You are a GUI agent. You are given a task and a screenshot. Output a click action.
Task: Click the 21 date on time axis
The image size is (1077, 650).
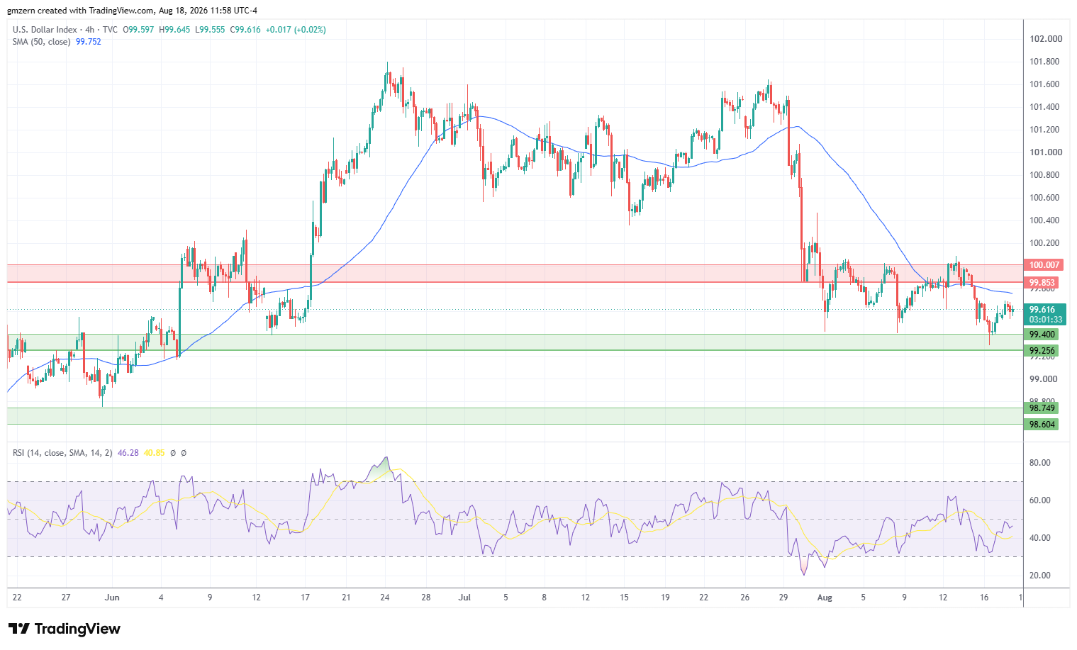pos(346,598)
